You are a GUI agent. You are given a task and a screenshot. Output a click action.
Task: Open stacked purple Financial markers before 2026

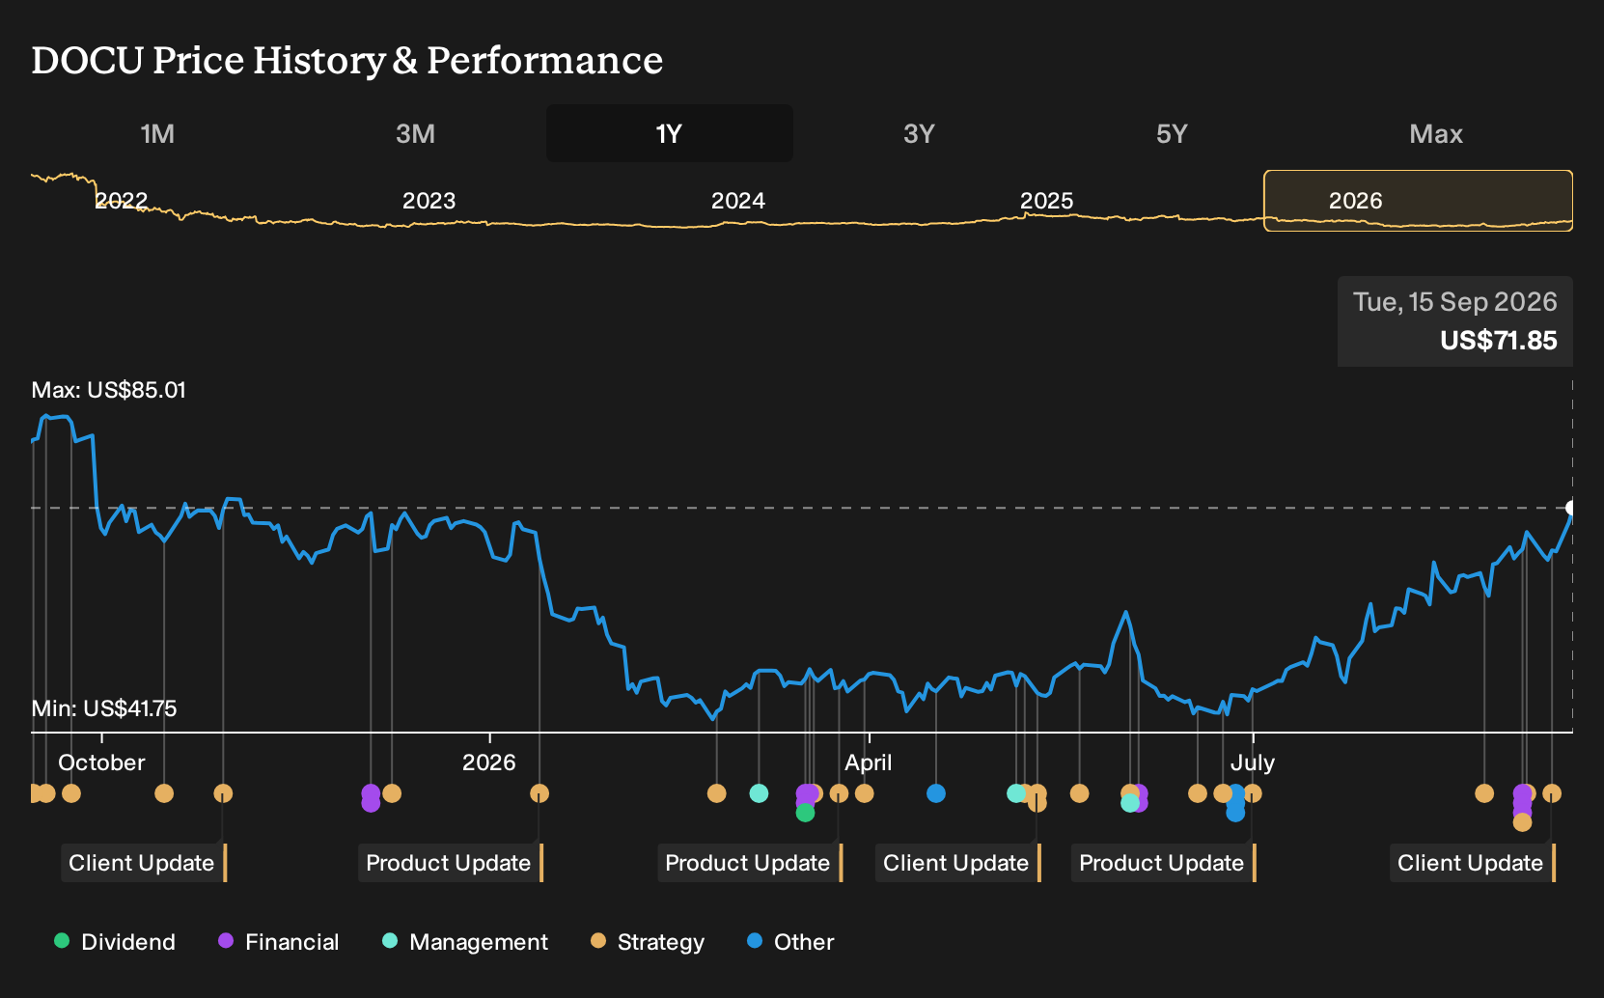click(x=371, y=798)
